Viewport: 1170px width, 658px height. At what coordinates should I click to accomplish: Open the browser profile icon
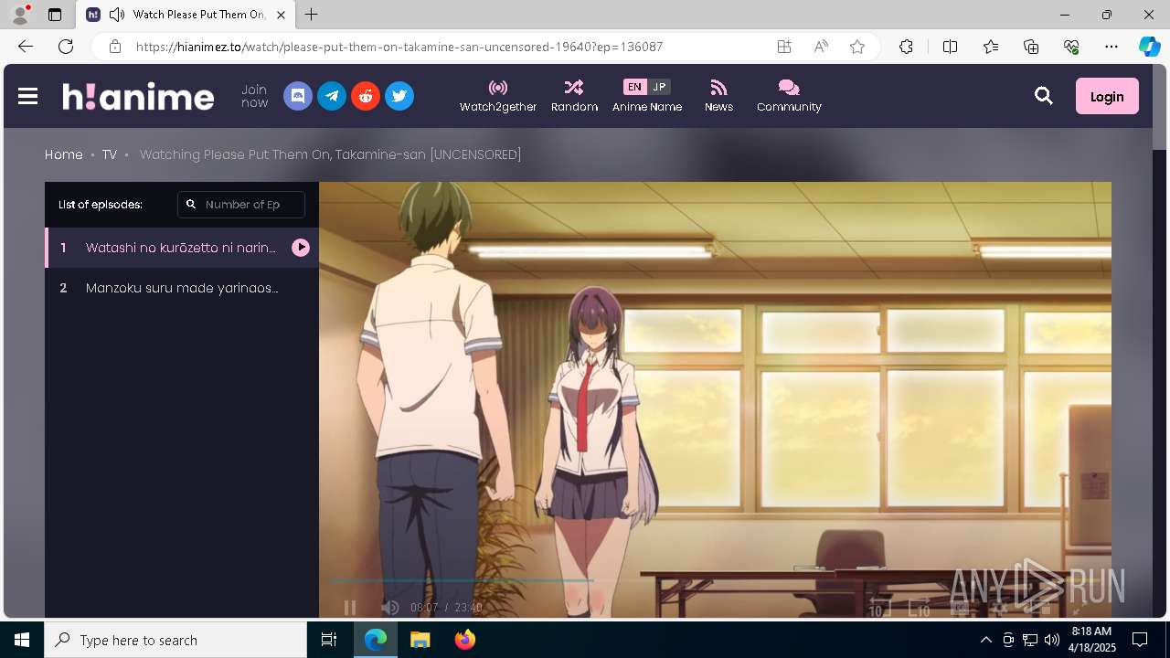point(20,15)
